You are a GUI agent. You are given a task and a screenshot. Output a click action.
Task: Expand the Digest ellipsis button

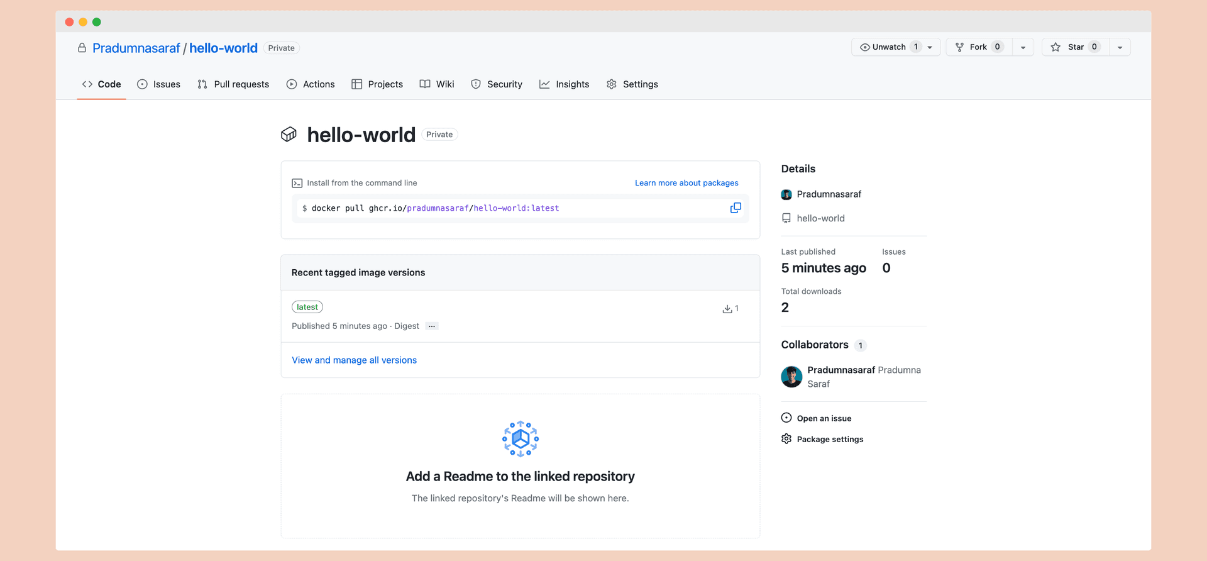click(432, 326)
